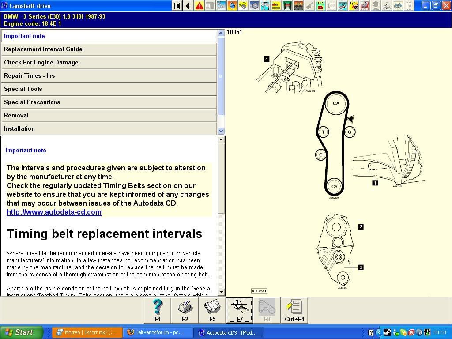Click callout number 1 in diagram
Image resolution: width=452 pixels, height=339 pixels.
pos(375,183)
